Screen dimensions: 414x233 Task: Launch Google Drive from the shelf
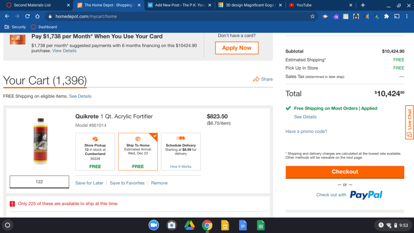point(190,225)
